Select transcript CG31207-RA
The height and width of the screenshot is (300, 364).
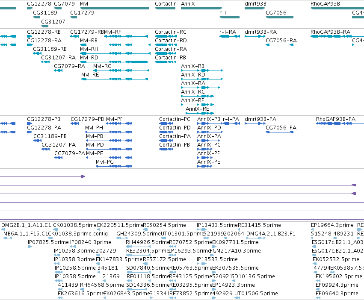click(x=45, y=62)
